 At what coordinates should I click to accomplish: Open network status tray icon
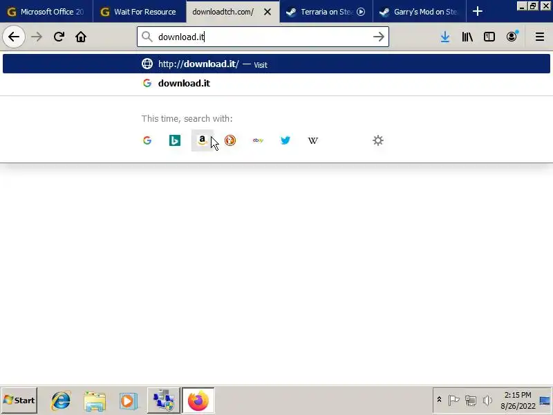click(x=471, y=400)
